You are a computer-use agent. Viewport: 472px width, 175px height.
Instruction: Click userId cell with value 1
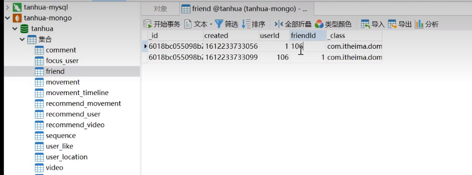(x=274, y=46)
